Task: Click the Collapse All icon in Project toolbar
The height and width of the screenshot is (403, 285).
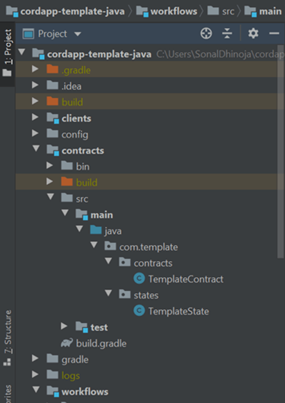Action: [227, 33]
